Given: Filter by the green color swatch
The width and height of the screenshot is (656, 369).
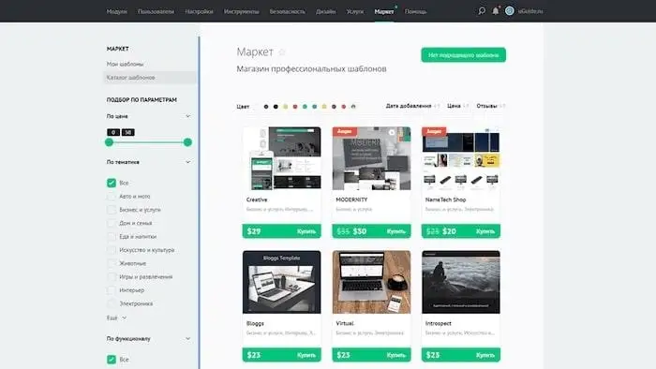Looking at the screenshot, I should coord(305,107).
